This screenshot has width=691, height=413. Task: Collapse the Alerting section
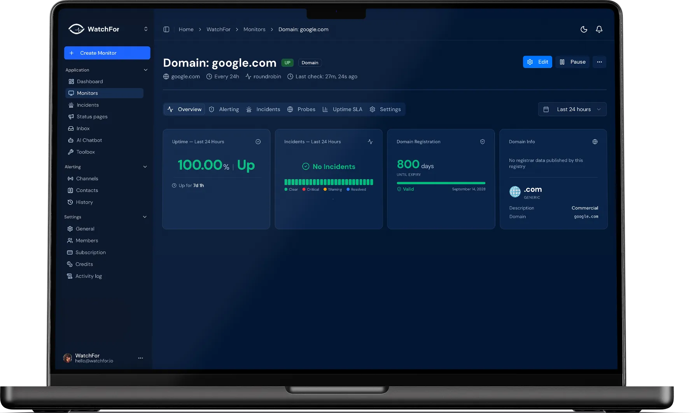point(145,167)
